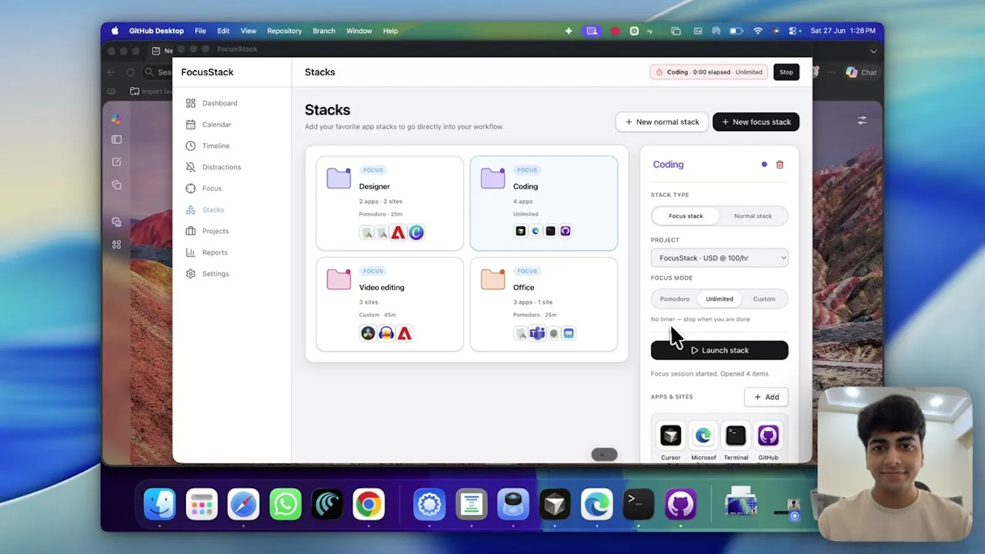
Task: Click the battery icon in the menu bar
Action: click(736, 31)
